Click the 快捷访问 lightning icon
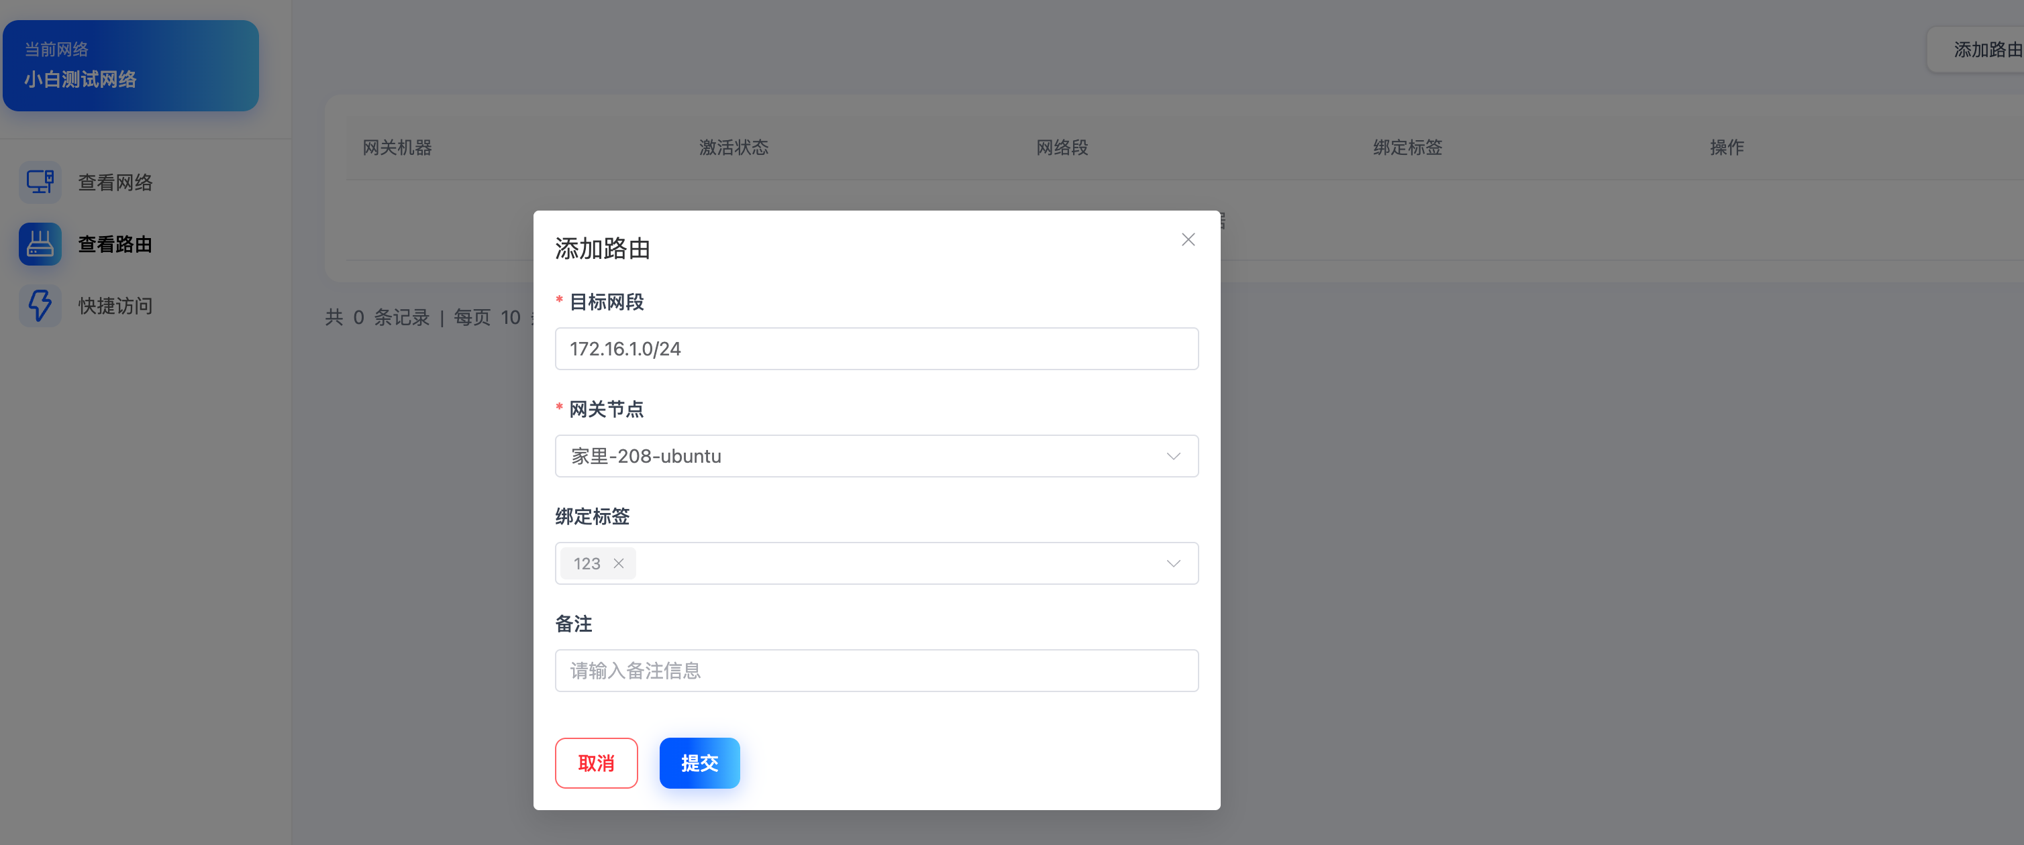 [x=40, y=306]
